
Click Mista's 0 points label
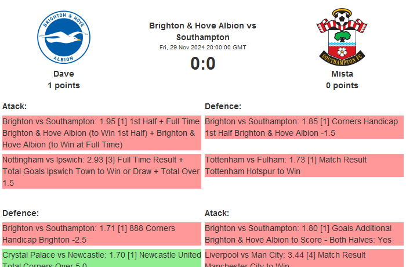coord(342,85)
